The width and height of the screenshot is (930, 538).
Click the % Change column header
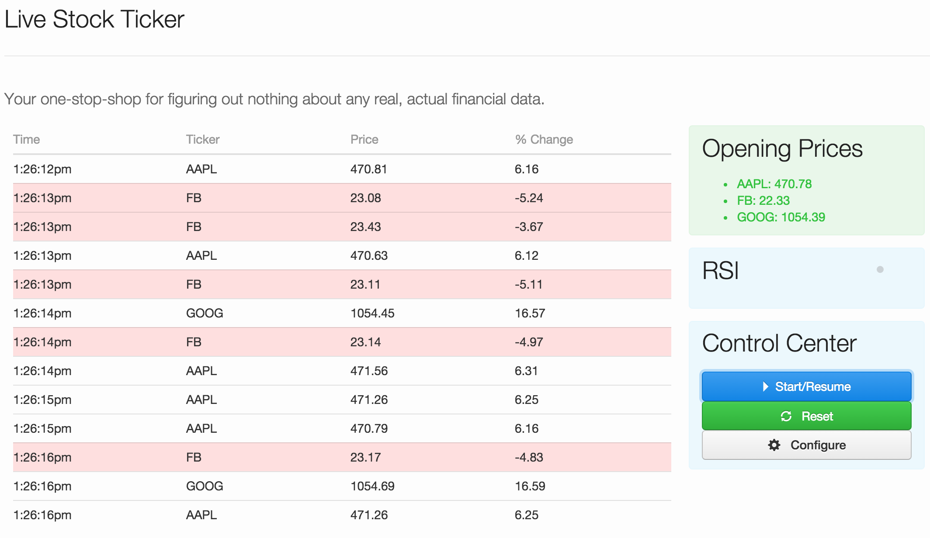tap(544, 139)
